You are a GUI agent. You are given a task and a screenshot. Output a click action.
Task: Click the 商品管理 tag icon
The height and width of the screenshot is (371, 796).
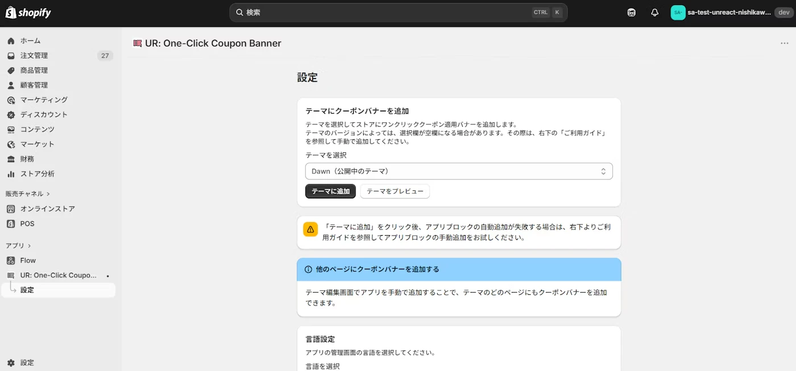[x=11, y=70]
